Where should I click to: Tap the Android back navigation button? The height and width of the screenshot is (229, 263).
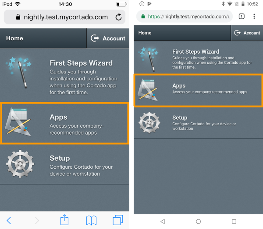pos(163,222)
